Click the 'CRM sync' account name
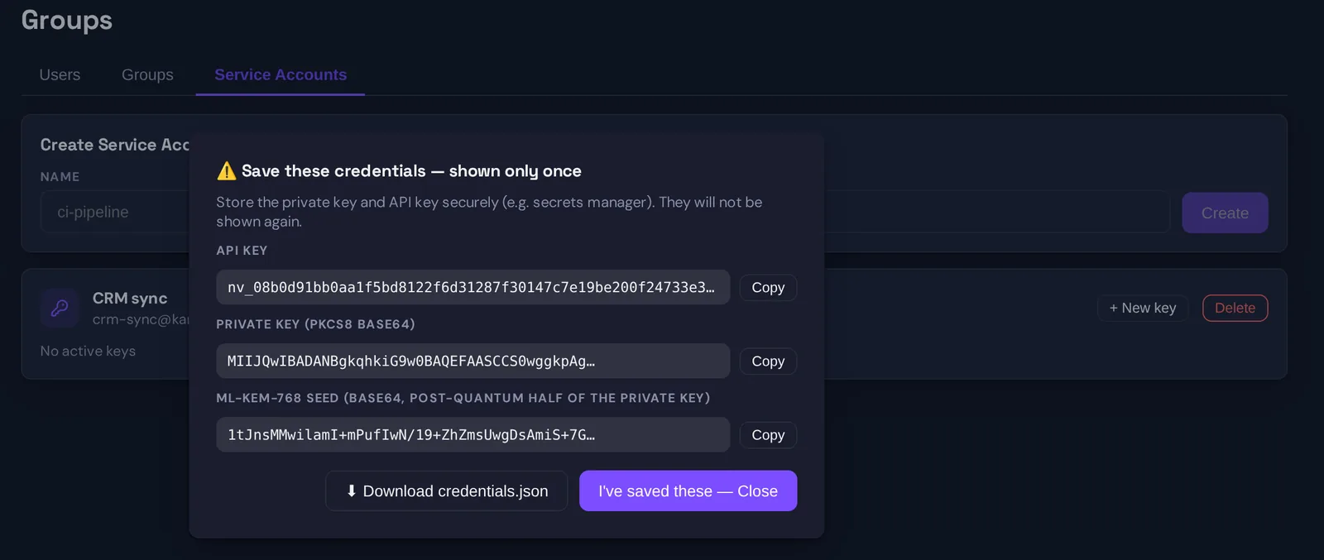Image resolution: width=1324 pixels, height=560 pixels. click(130, 298)
